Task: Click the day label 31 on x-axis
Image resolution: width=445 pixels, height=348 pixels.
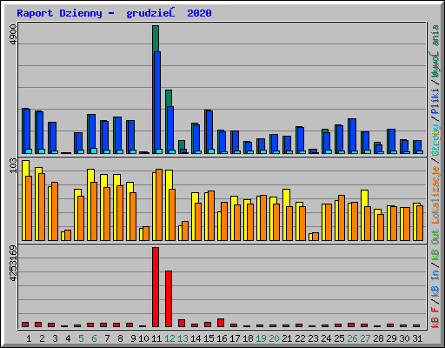Action: pyautogui.click(x=417, y=338)
